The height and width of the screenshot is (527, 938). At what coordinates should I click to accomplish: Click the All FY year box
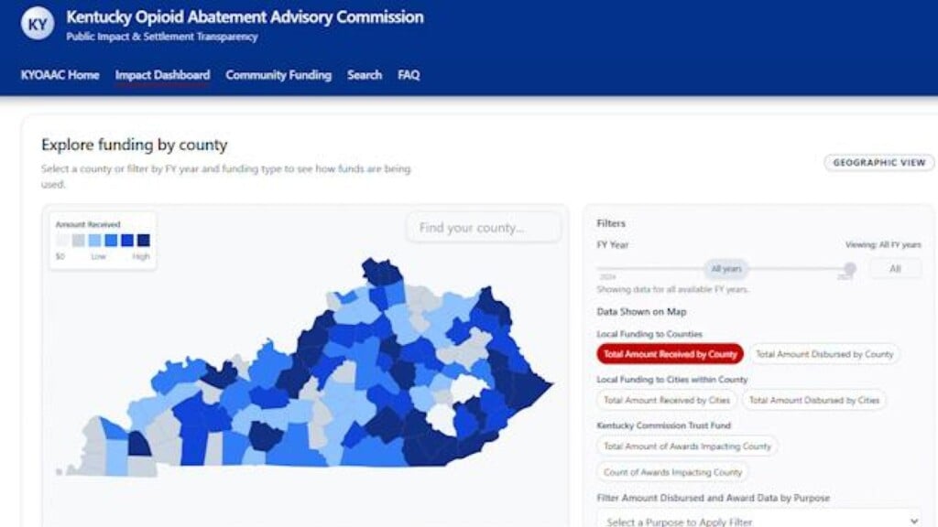coord(895,269)
